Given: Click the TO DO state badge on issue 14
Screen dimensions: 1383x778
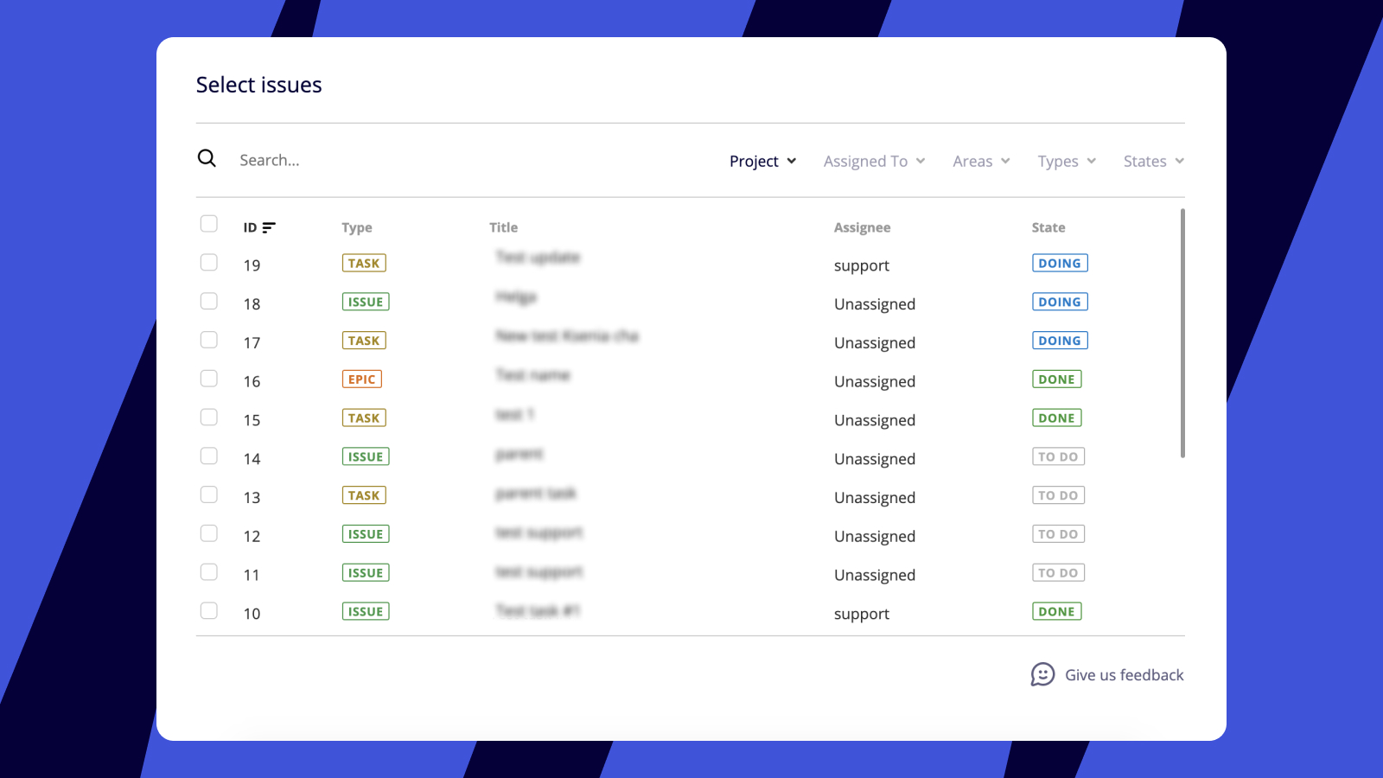Looking at the screenshot, I should 1057,456.
